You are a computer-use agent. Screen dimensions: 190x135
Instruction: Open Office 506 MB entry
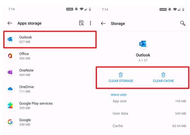click(x=50, y=56)
